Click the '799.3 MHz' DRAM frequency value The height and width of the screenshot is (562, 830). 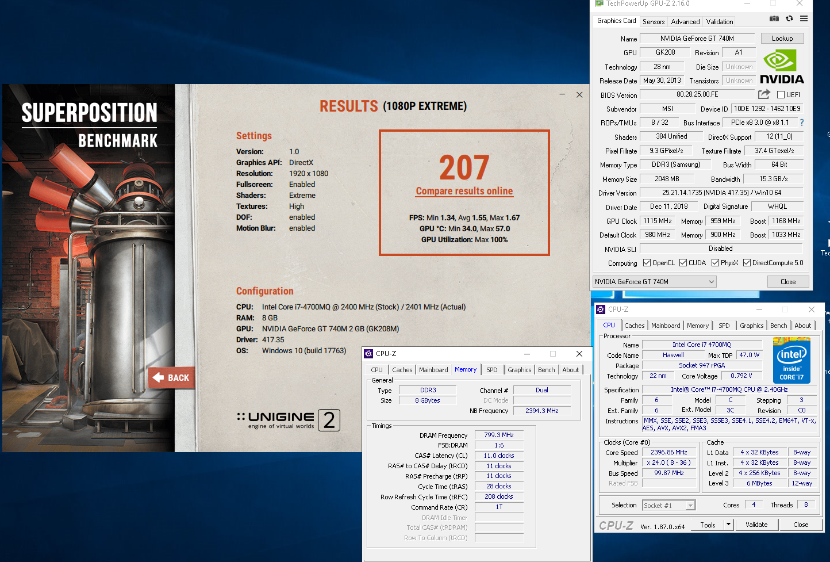[x=499, y=435]
